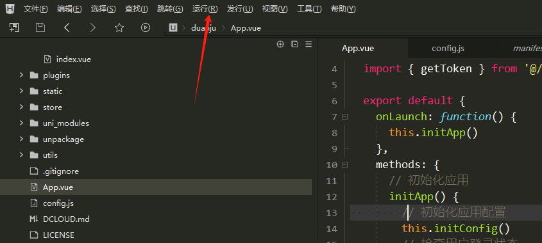Click the star bookmark icon

tap(119, 27)
